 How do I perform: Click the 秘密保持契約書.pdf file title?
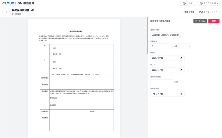23,10
